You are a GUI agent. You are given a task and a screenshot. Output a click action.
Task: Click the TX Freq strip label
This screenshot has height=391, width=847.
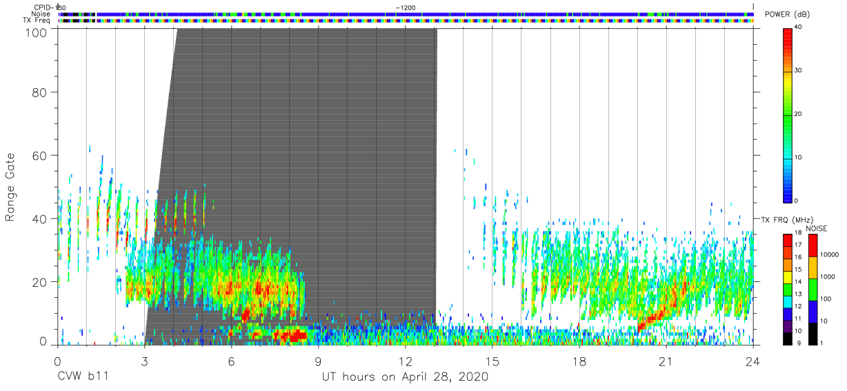(37, 21)
